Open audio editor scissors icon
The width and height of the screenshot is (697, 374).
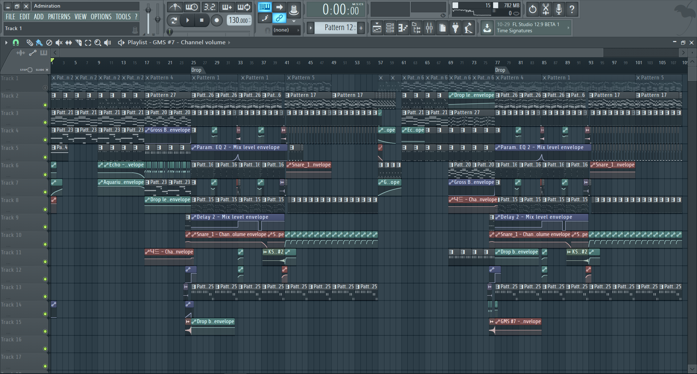coord(546,9)
